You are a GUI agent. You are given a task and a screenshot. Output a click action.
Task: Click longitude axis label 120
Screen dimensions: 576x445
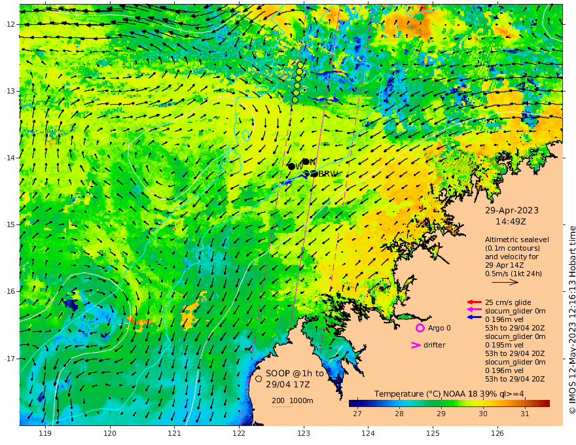[x=110, y=433]
